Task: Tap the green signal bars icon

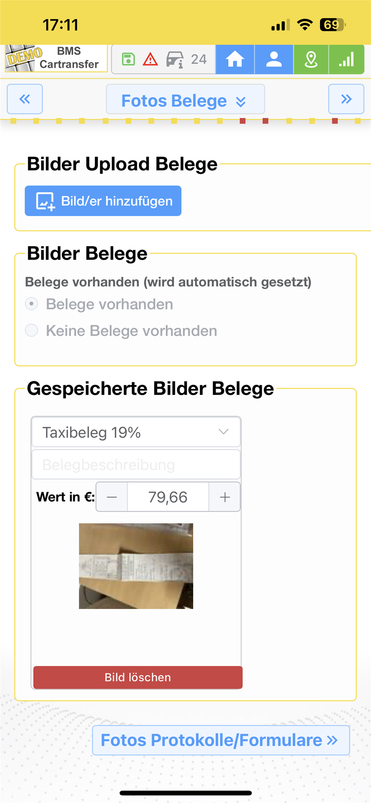Action: click(x=346, y=59)
